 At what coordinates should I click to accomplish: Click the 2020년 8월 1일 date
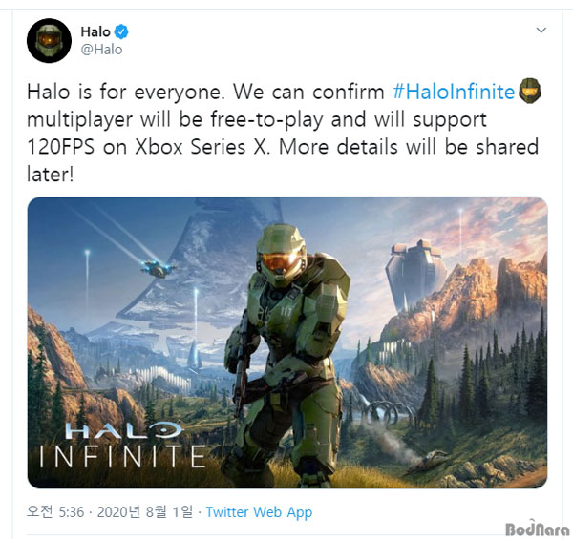[x=145, y=511]
